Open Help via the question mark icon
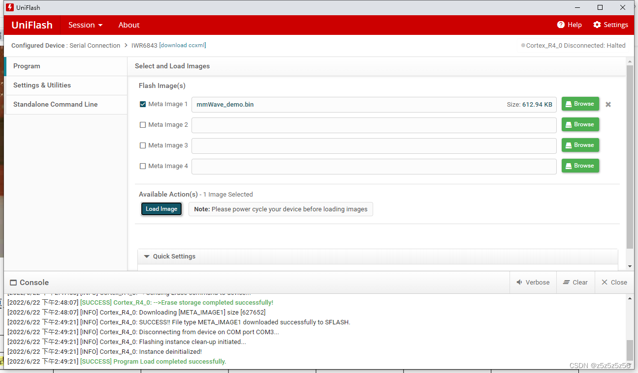638x373 pixels. pyautogui.click(x=561, y=25)
